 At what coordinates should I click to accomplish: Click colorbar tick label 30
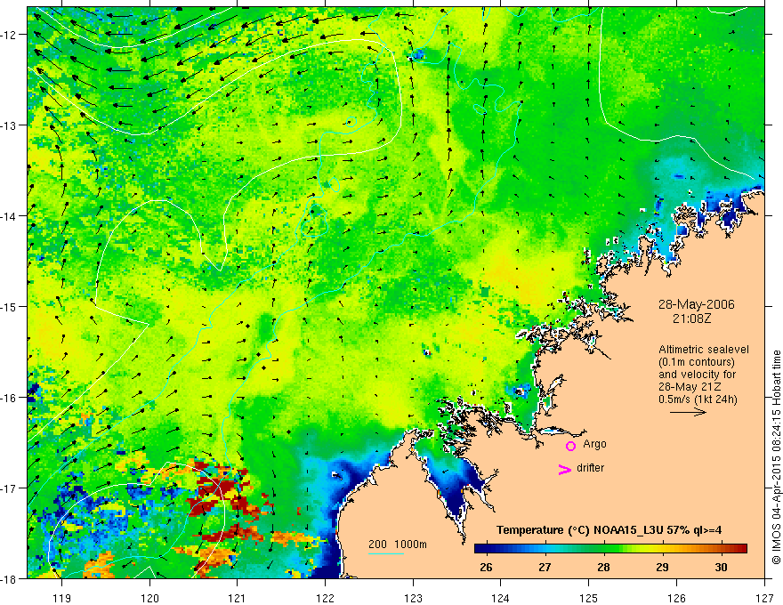tap(721, 567)
